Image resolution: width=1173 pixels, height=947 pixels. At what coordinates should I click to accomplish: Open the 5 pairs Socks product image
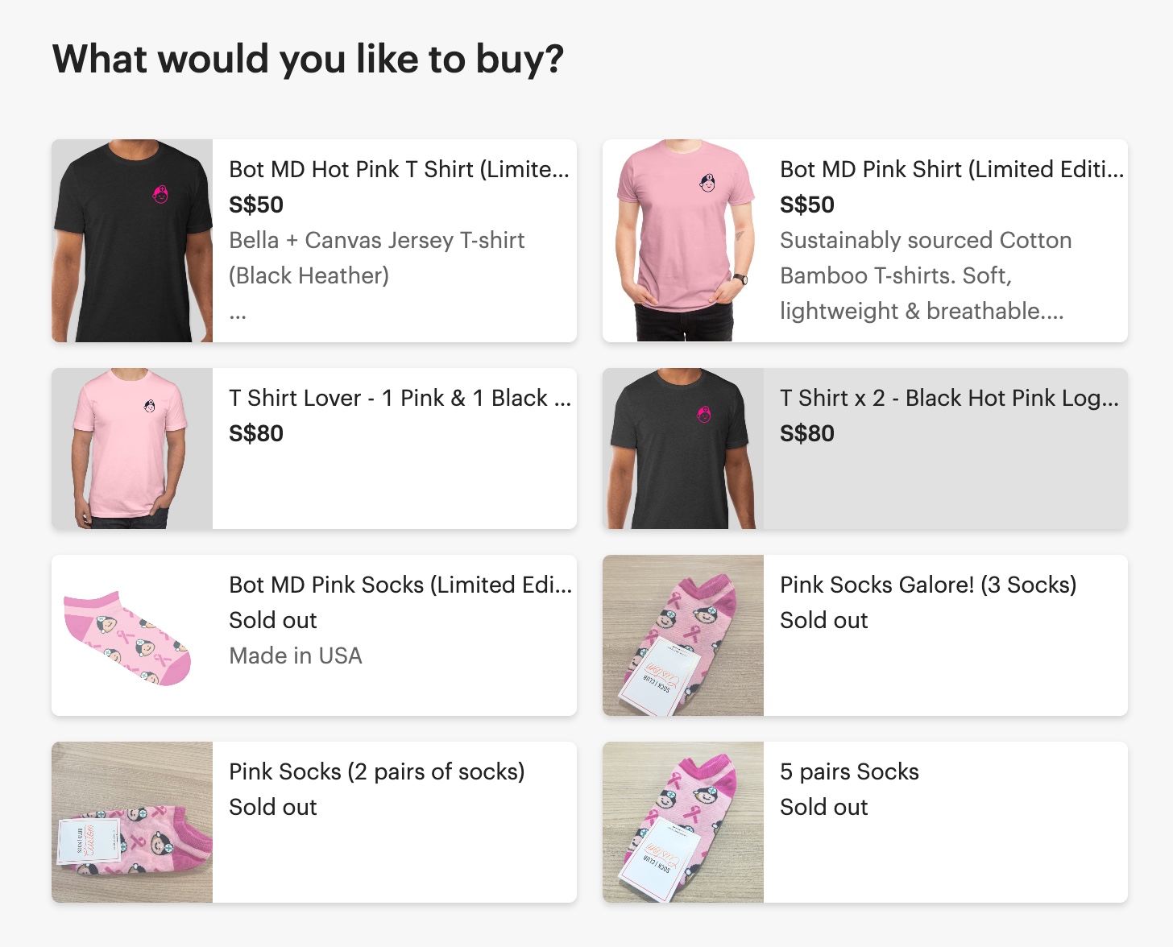(x=683, y=822)
